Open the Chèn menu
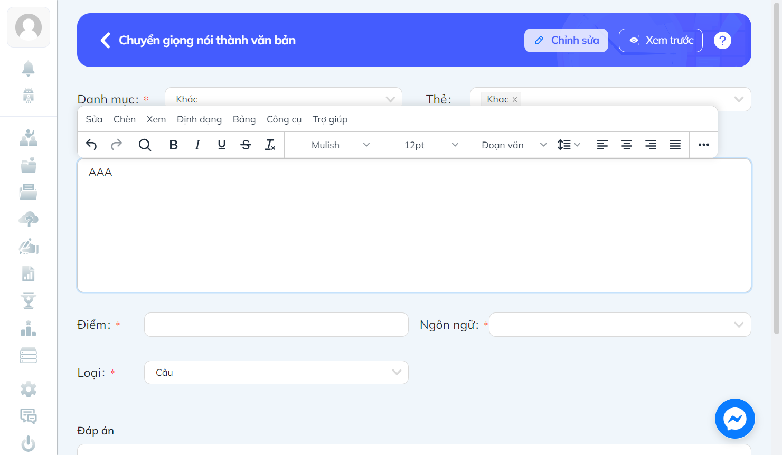The height and width of the screenshot is (455, 782). point(125,119)
